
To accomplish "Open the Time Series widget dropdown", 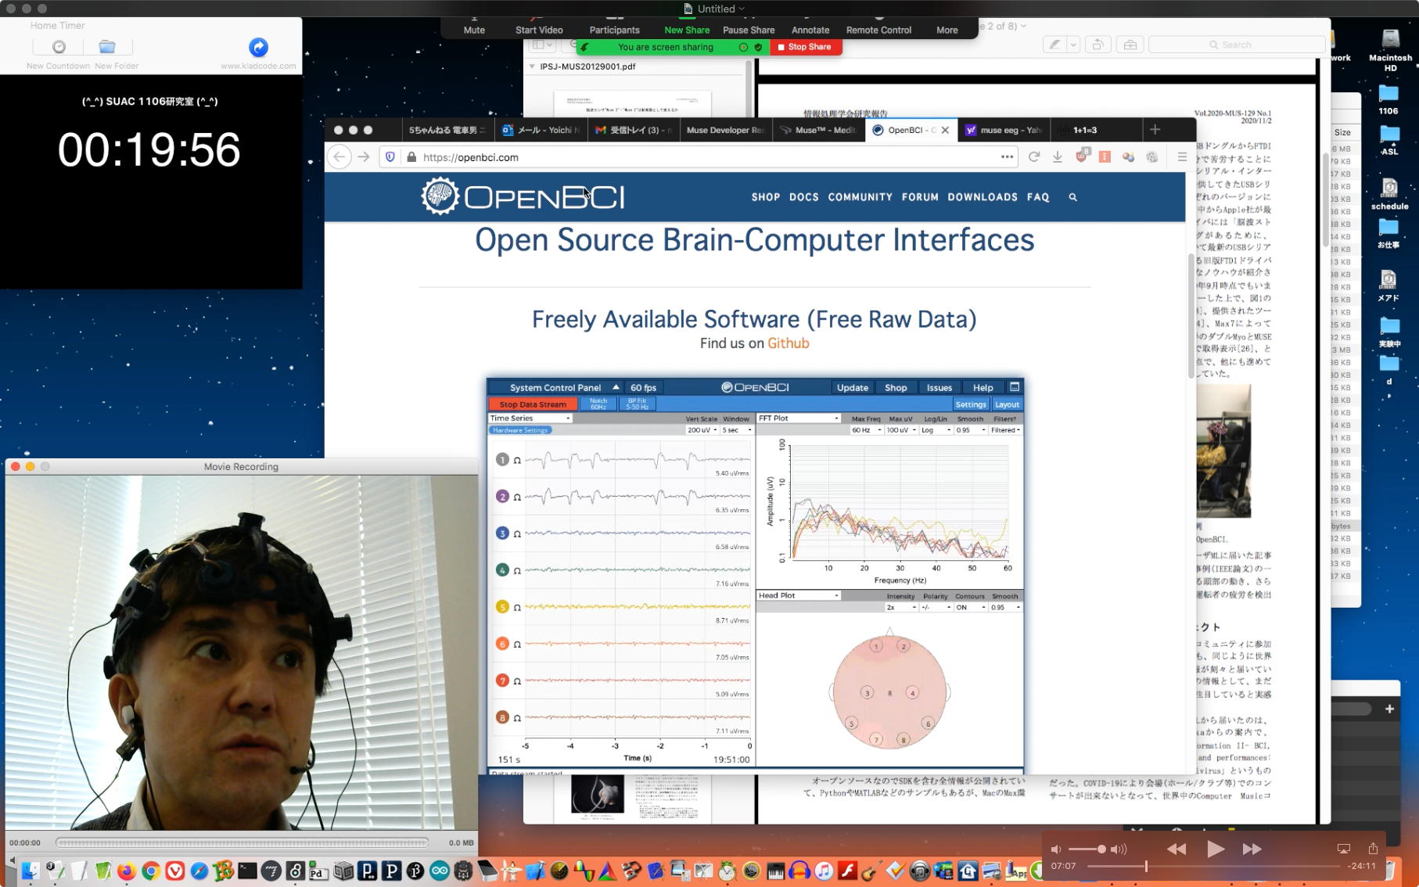I will click(x=530, y=418).
